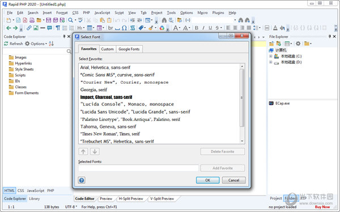Click the Add Favorite button

click(x=223, y=168)
